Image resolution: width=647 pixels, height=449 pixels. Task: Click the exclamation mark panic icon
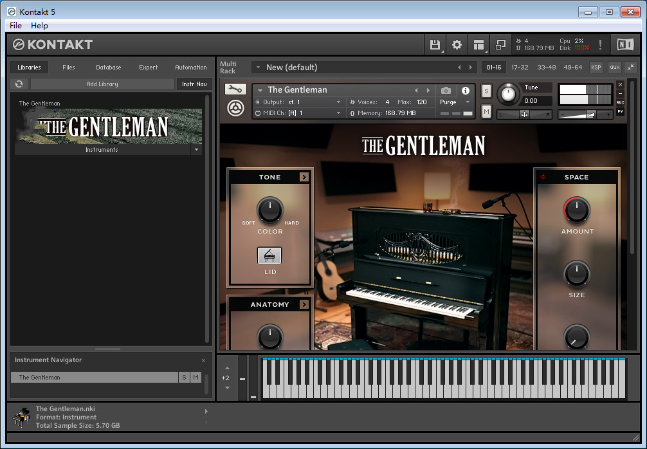(x=600, y=44)
